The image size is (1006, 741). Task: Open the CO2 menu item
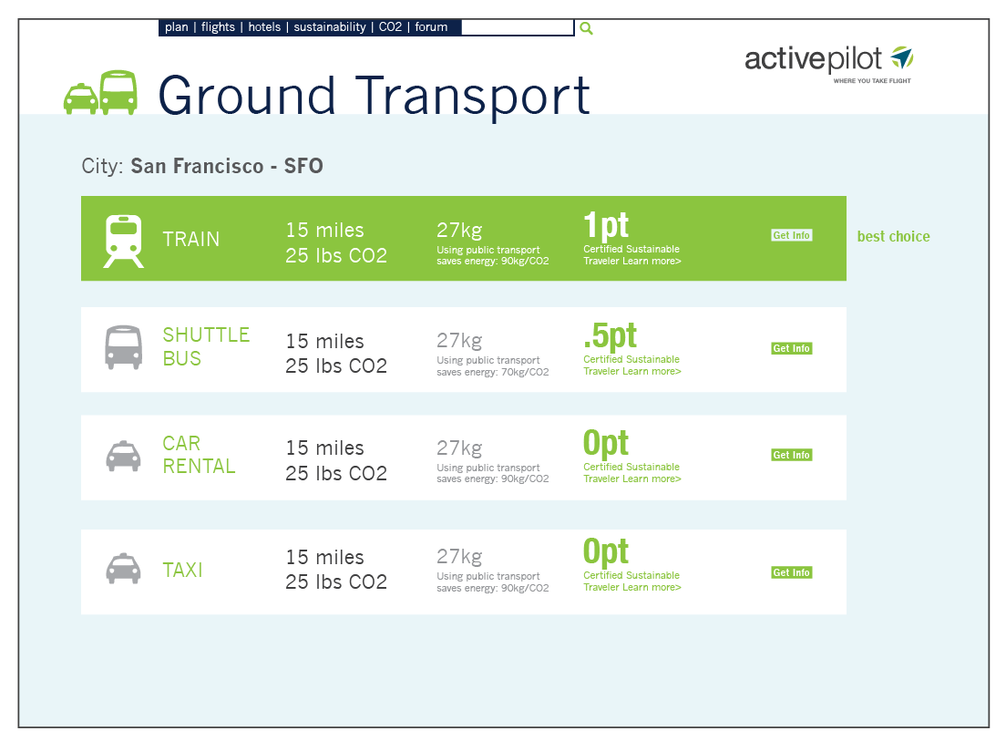tap(390, 27)
